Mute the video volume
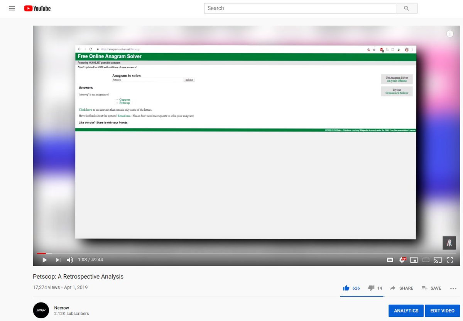Image resolution: width=463 pixels, height=321 pixels. 70,260
